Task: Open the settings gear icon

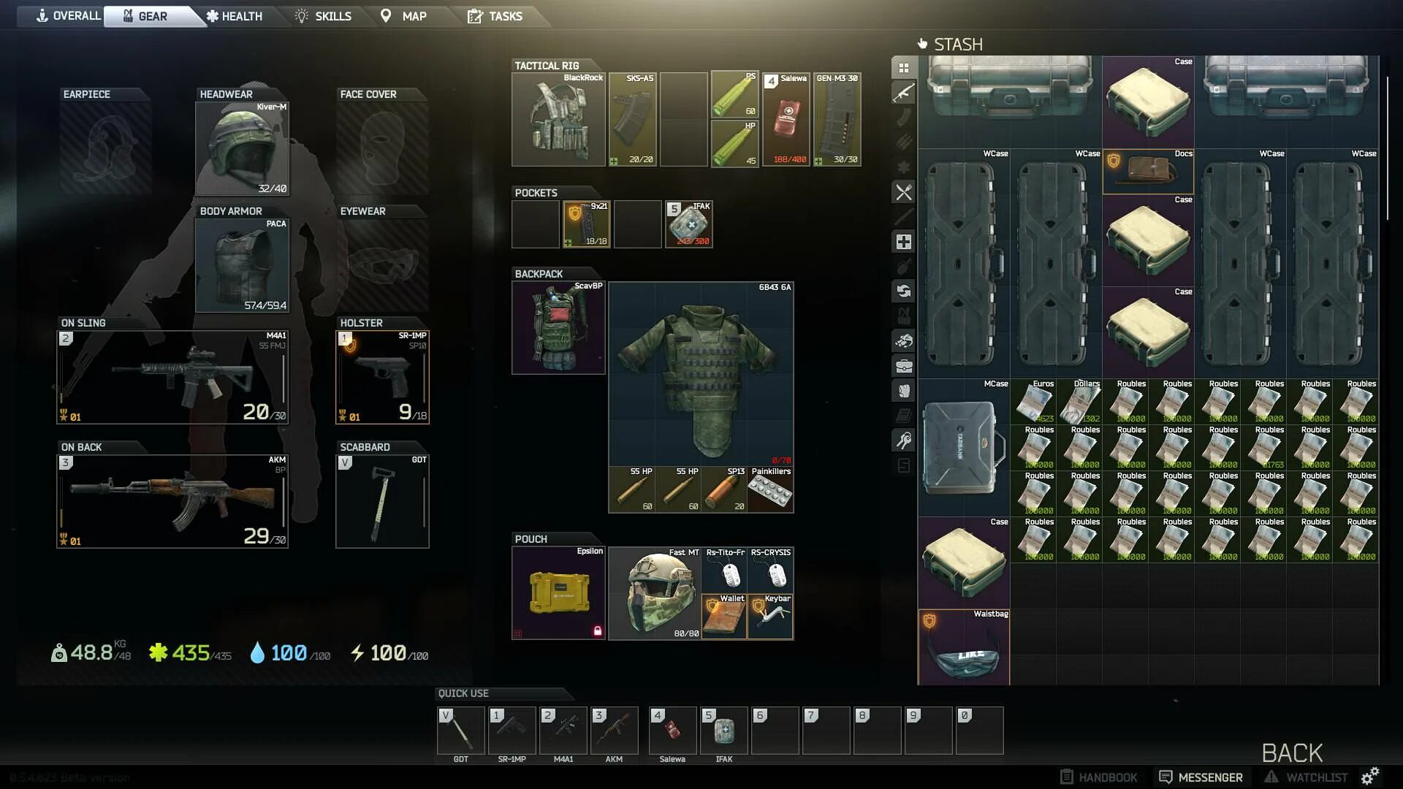Action: coord(1370,776)
